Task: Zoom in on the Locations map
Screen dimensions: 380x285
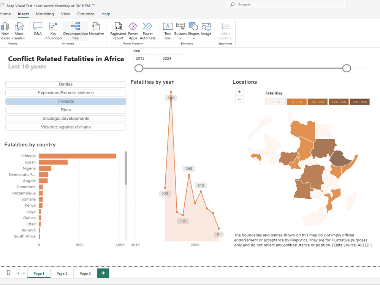Action: click(x=239, y=92)
